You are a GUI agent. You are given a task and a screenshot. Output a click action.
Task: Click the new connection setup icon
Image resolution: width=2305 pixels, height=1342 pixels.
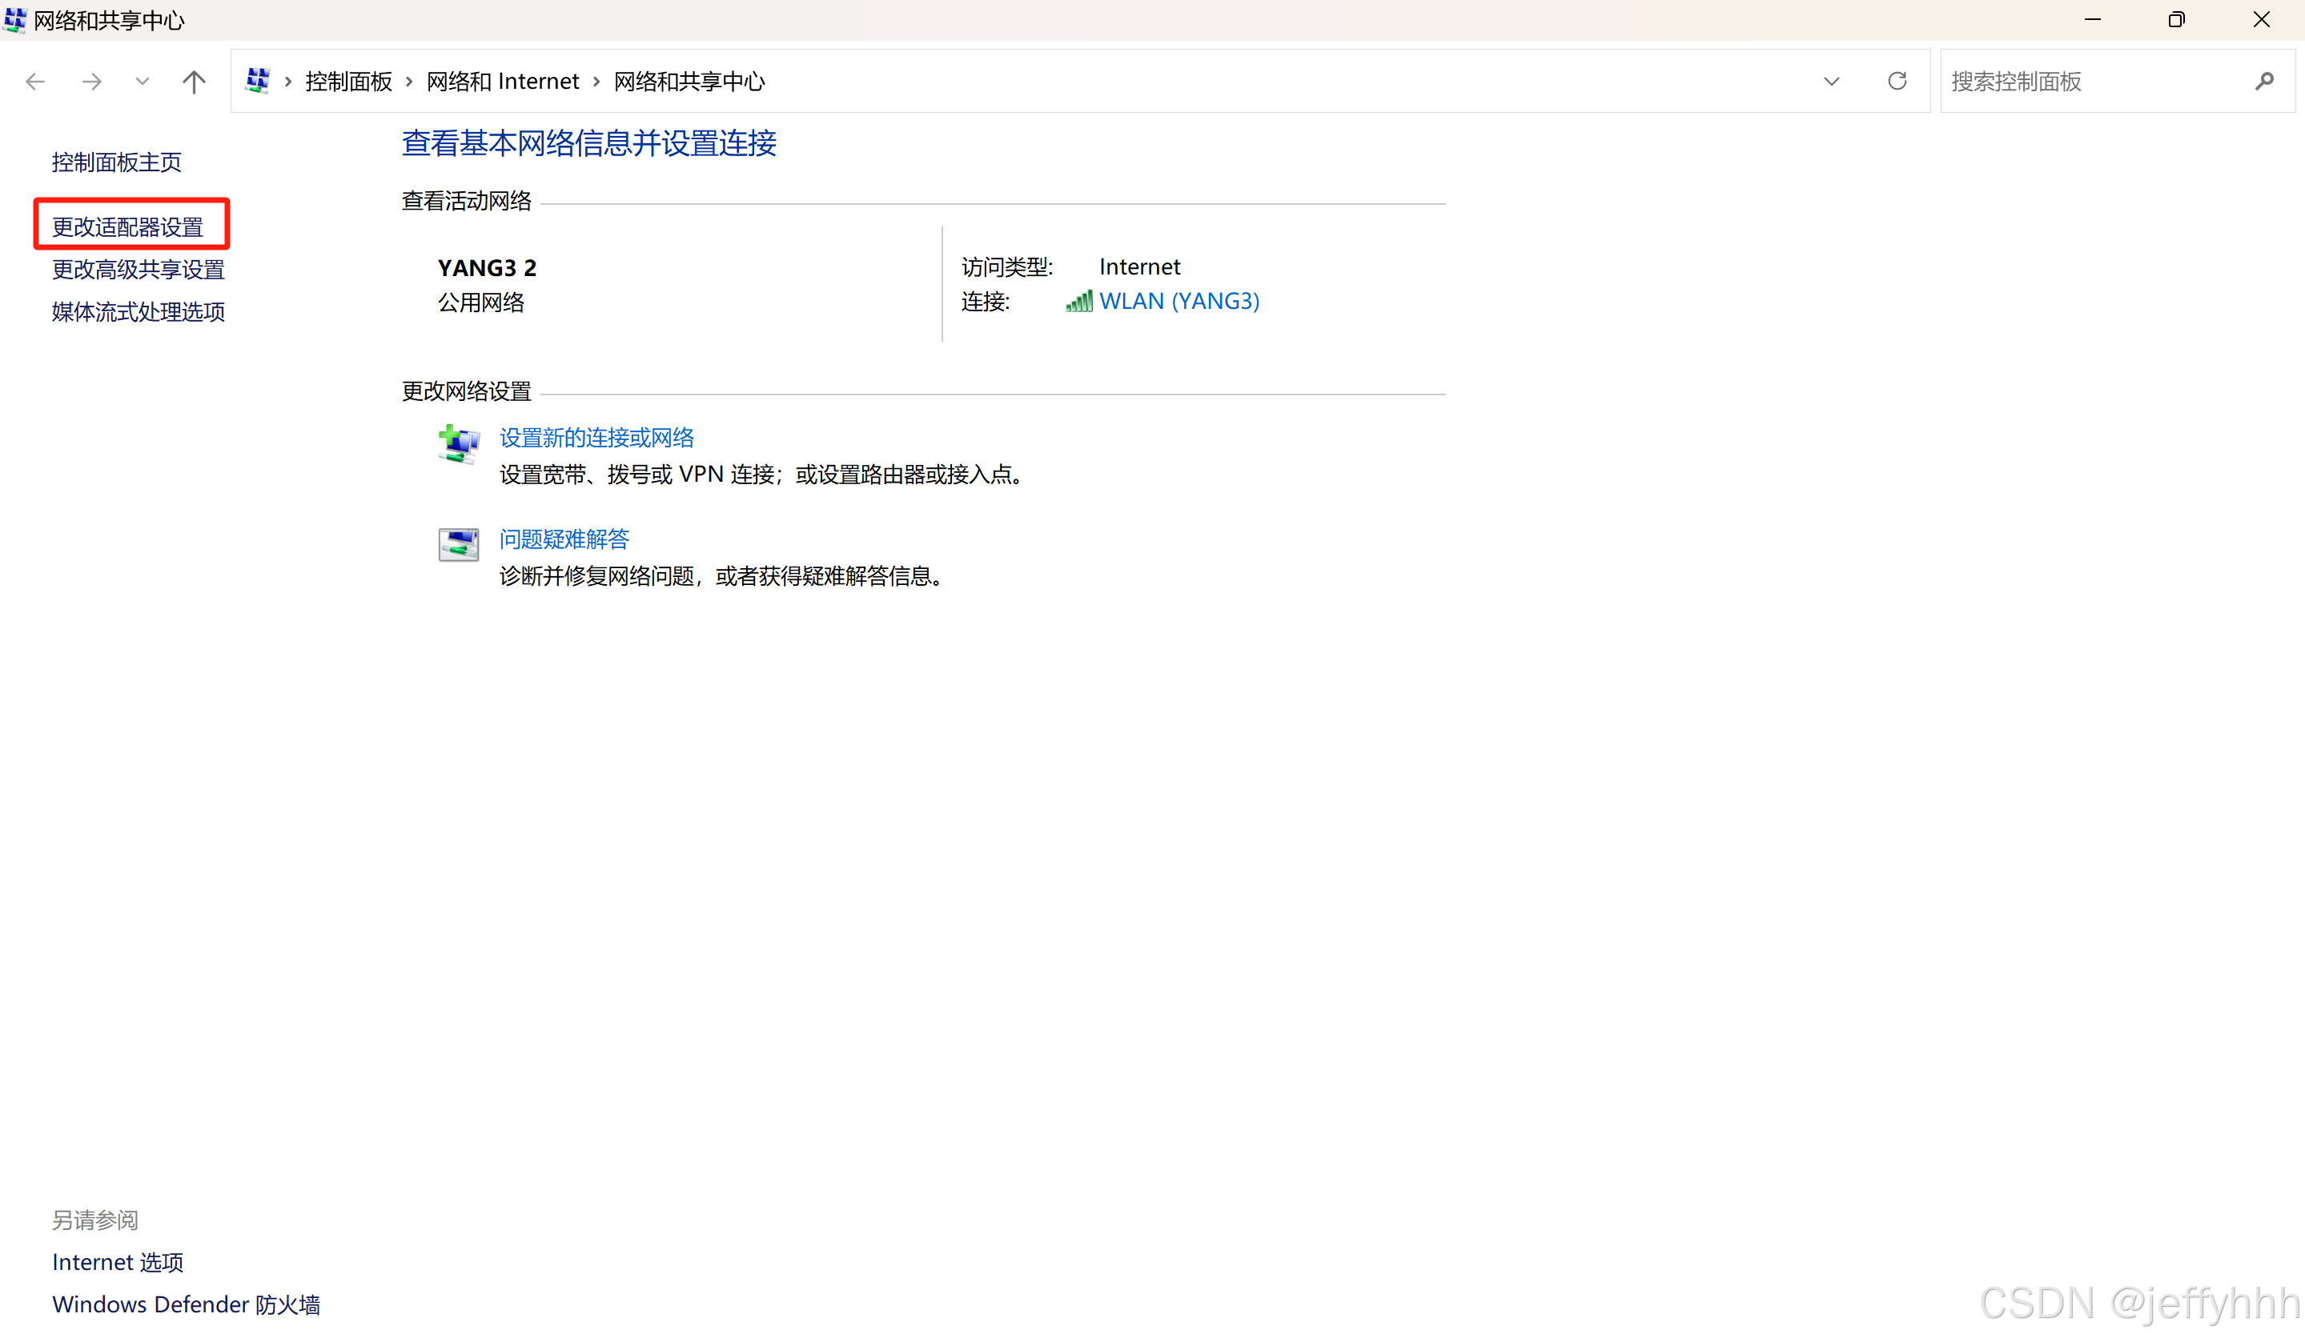click(458, 445)
